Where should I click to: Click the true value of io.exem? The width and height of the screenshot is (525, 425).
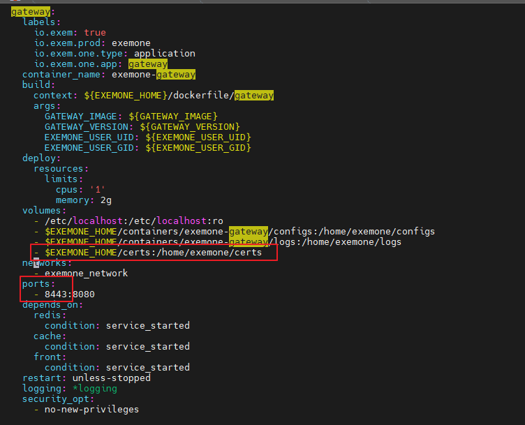(95, 33)
